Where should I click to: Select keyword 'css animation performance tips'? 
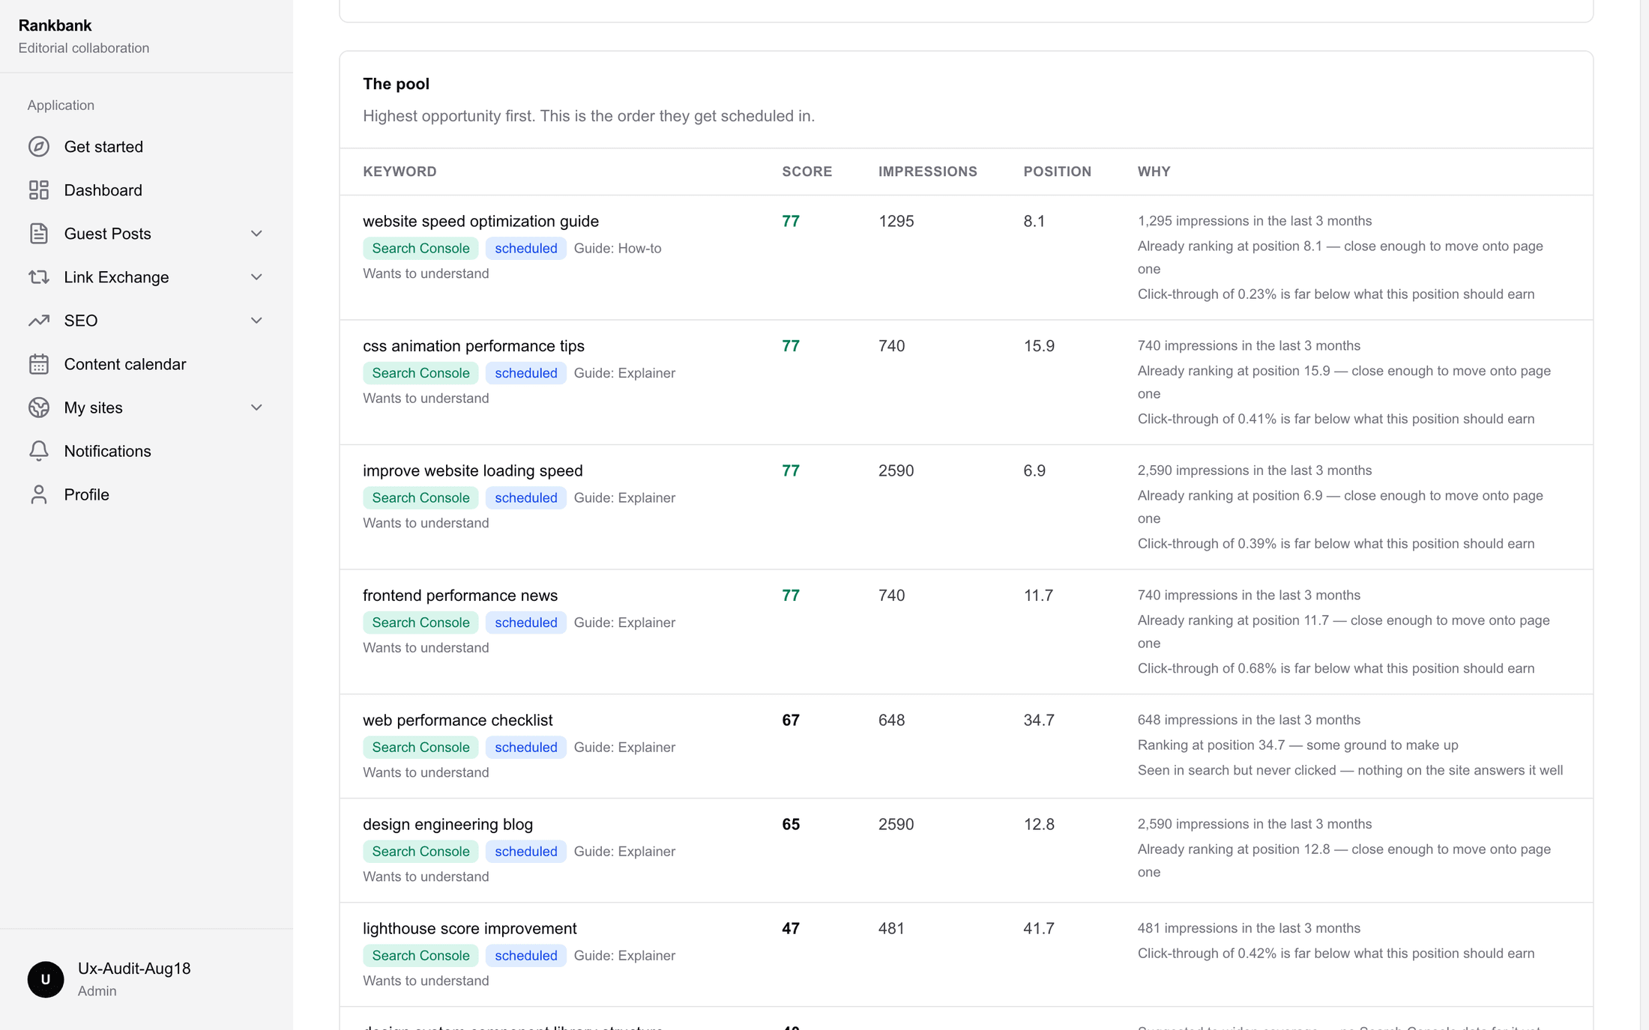[x=474, y=346]
